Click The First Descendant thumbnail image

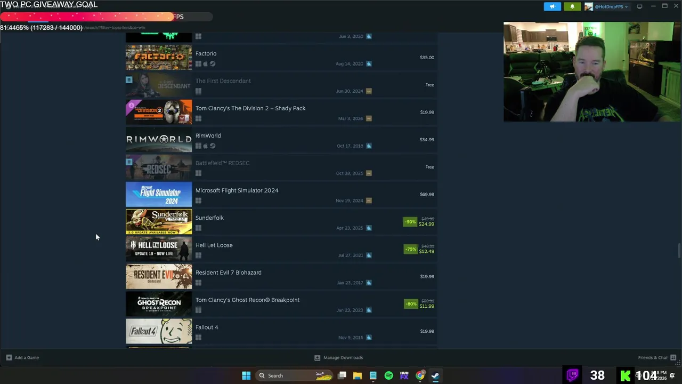pos(159,85)
